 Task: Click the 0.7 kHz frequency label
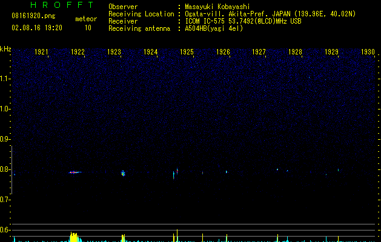[5, 200]
